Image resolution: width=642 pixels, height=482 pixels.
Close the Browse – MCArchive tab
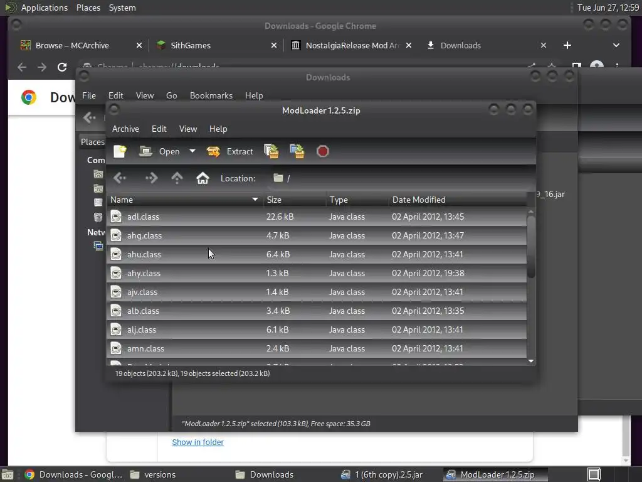click(139, 45)
